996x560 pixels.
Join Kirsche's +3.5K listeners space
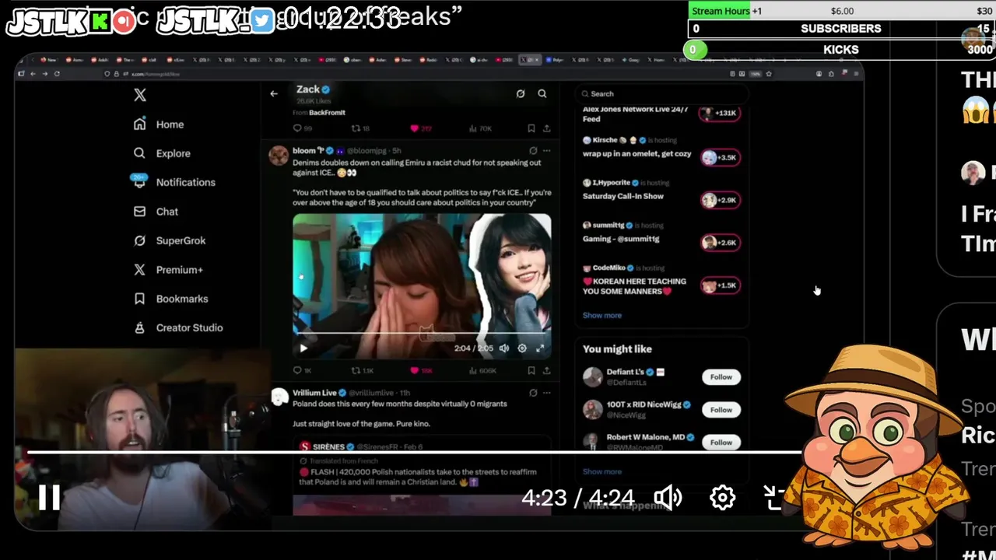point(720,158)
